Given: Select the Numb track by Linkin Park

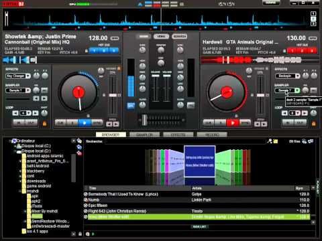Looking at the screenshot, I should click(197, 200).
